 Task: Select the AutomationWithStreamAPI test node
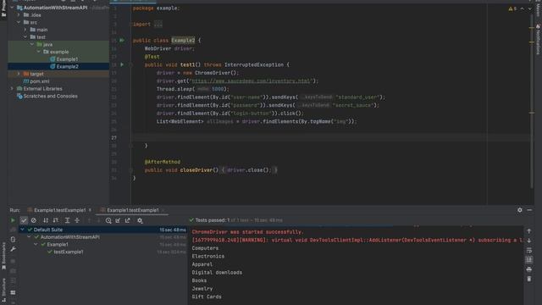click(x=69, y=237)
